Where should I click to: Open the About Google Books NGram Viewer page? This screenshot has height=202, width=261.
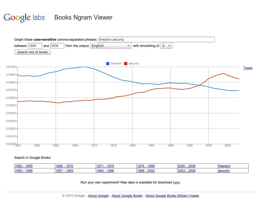(x=172, y=195)
